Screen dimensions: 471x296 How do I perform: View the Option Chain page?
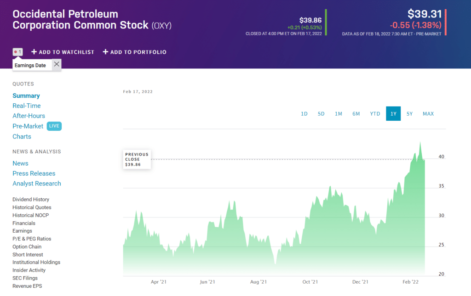[27, 247]
